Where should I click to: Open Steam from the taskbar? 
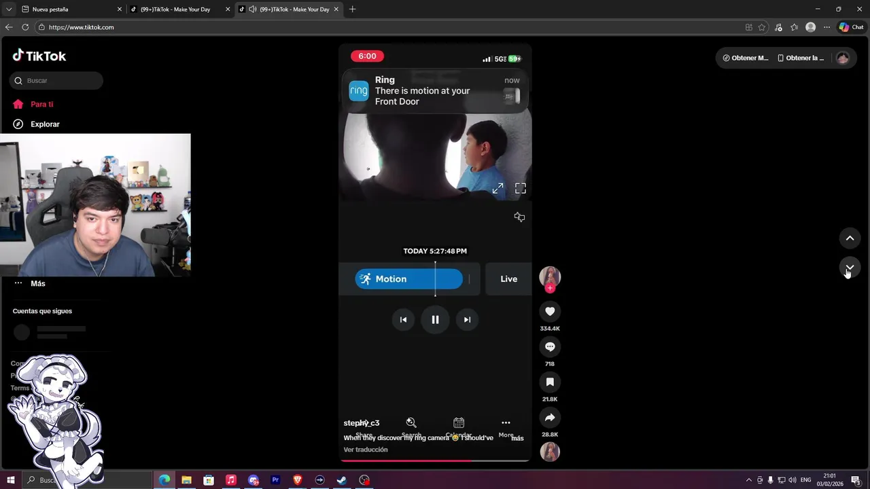(342, 480)
